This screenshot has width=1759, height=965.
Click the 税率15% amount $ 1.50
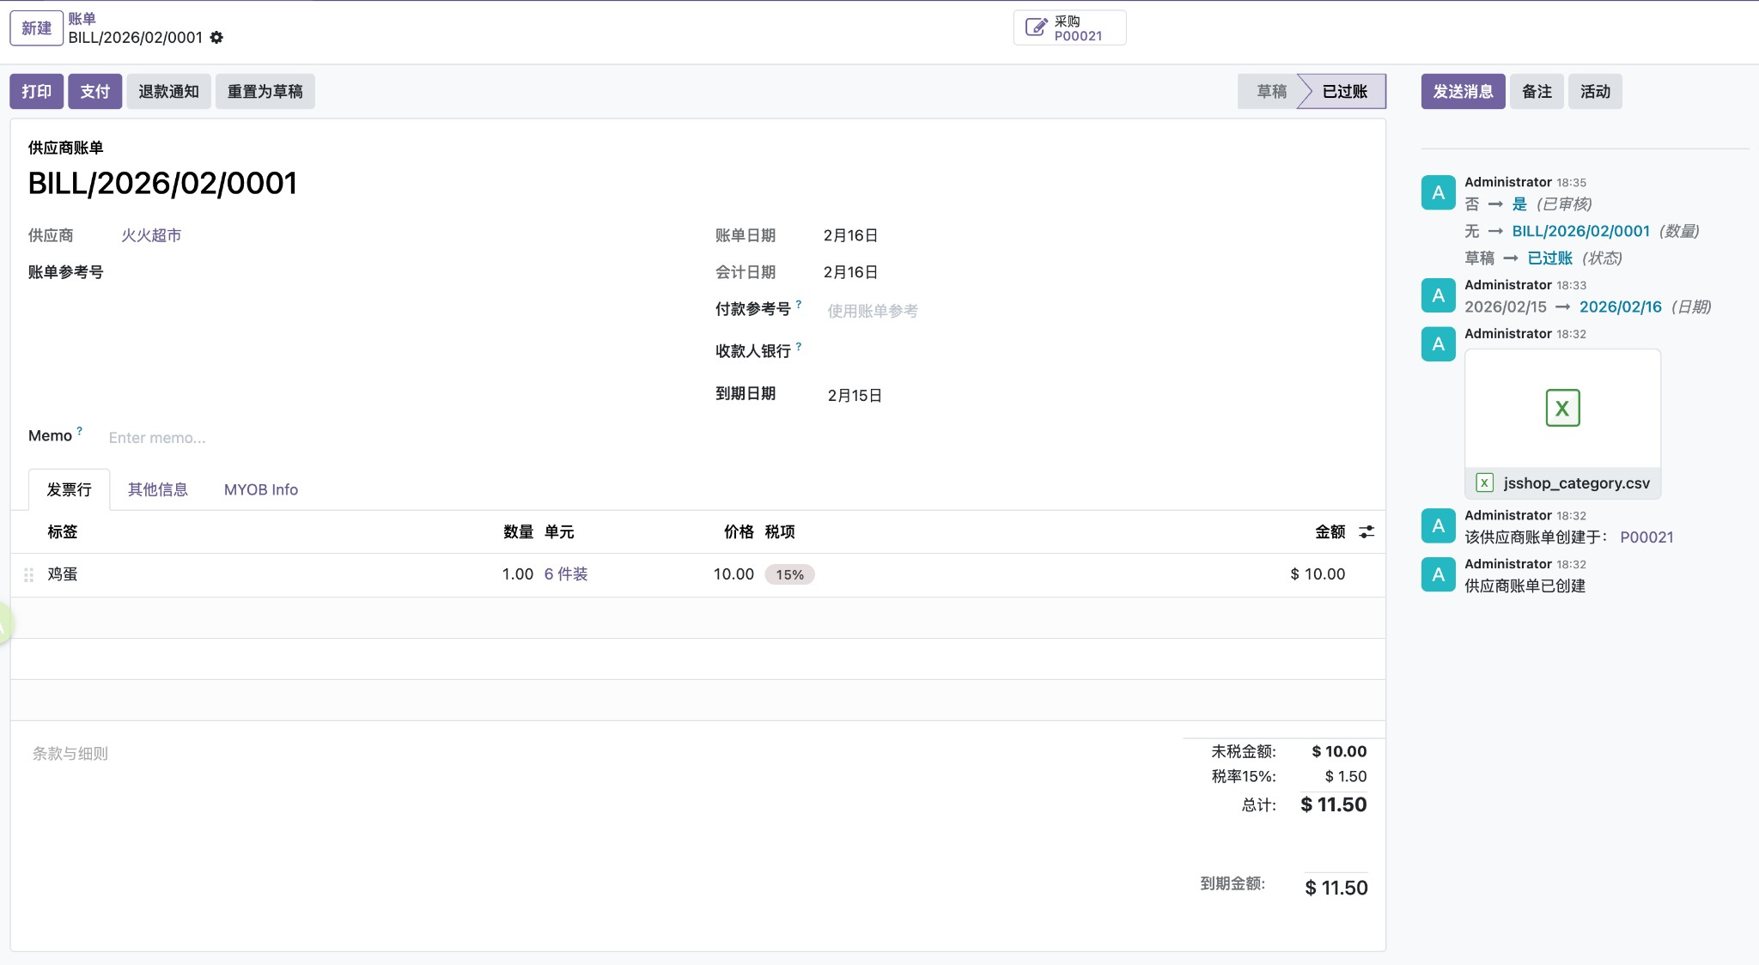click(x=1345, y=776)
